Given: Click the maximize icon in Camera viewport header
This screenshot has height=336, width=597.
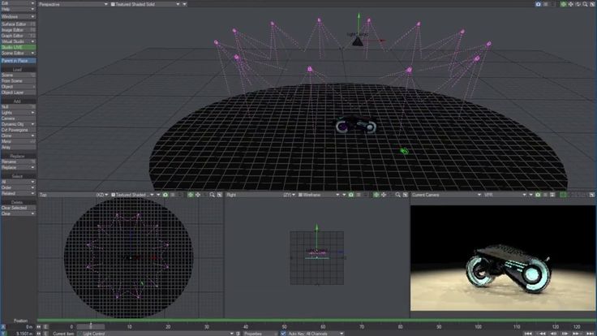Looking at the screenshot, I should coord(592,195).
